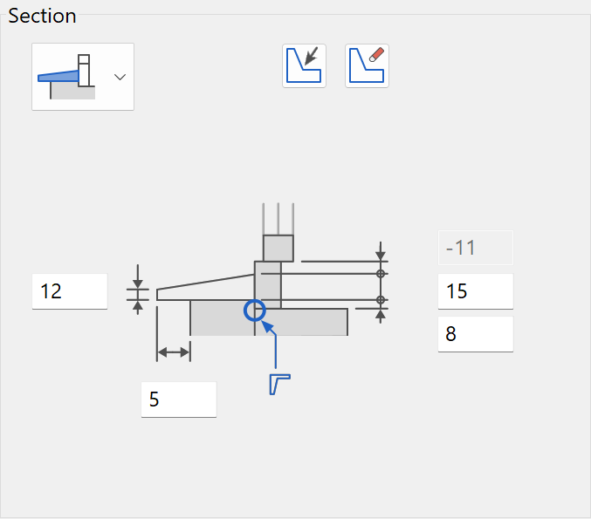Click the dimension field showing 8
Screen dimensions: 591x519
(475, 334)
